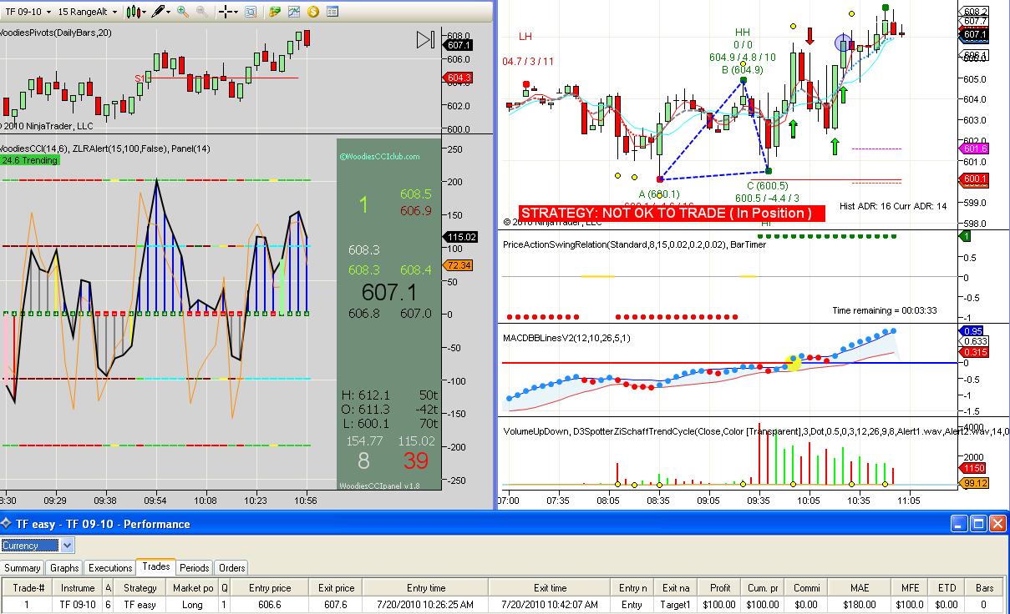Switch to the Orders tab

coord(232,567)
